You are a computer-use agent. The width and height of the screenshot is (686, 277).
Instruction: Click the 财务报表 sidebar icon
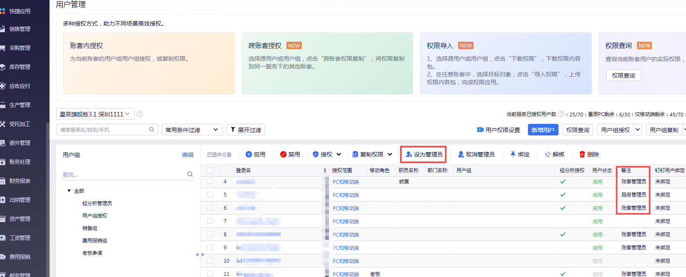2,181
